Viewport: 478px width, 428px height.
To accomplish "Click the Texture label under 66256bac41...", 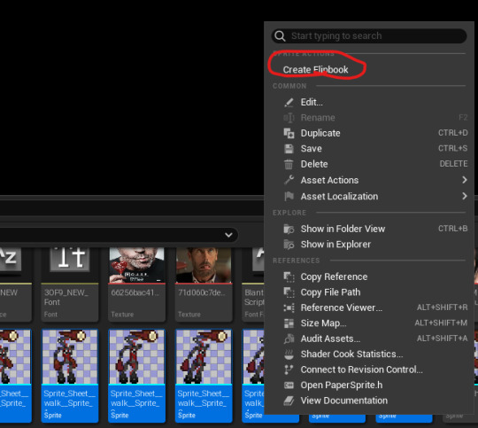I will (122, 315).
